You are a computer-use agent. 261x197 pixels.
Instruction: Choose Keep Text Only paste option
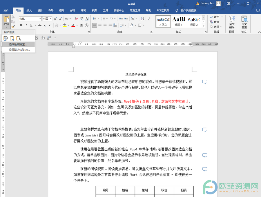[x=19, y=38]
